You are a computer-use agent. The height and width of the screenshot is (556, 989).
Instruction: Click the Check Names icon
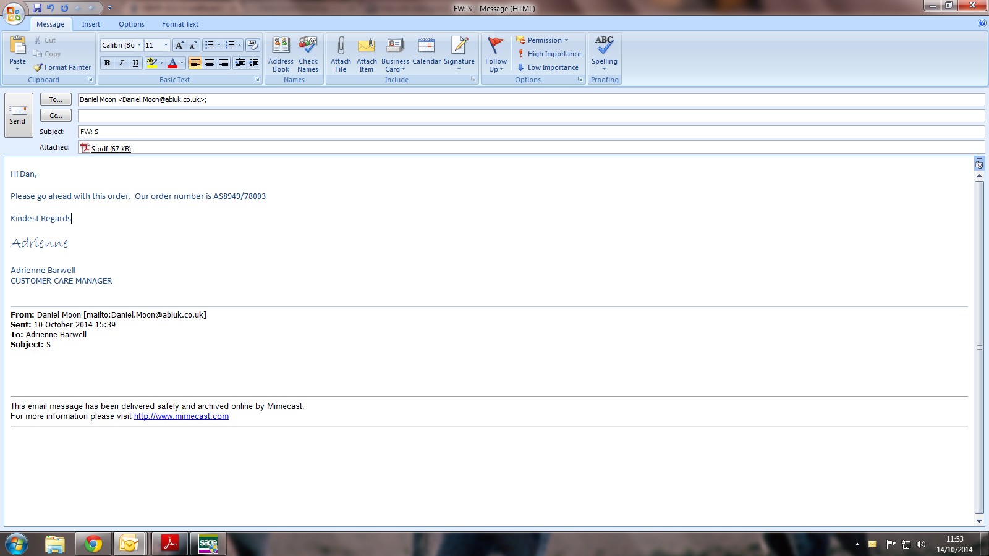coord(308,46)
